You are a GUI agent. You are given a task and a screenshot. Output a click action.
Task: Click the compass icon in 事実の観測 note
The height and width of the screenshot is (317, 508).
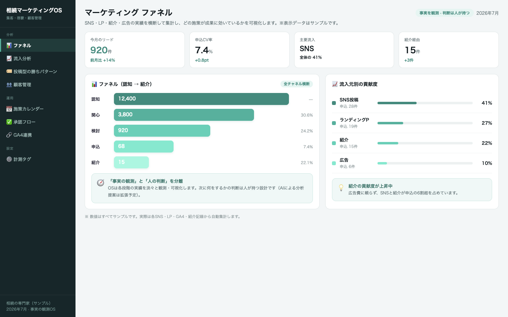click(x=101, y=183)
